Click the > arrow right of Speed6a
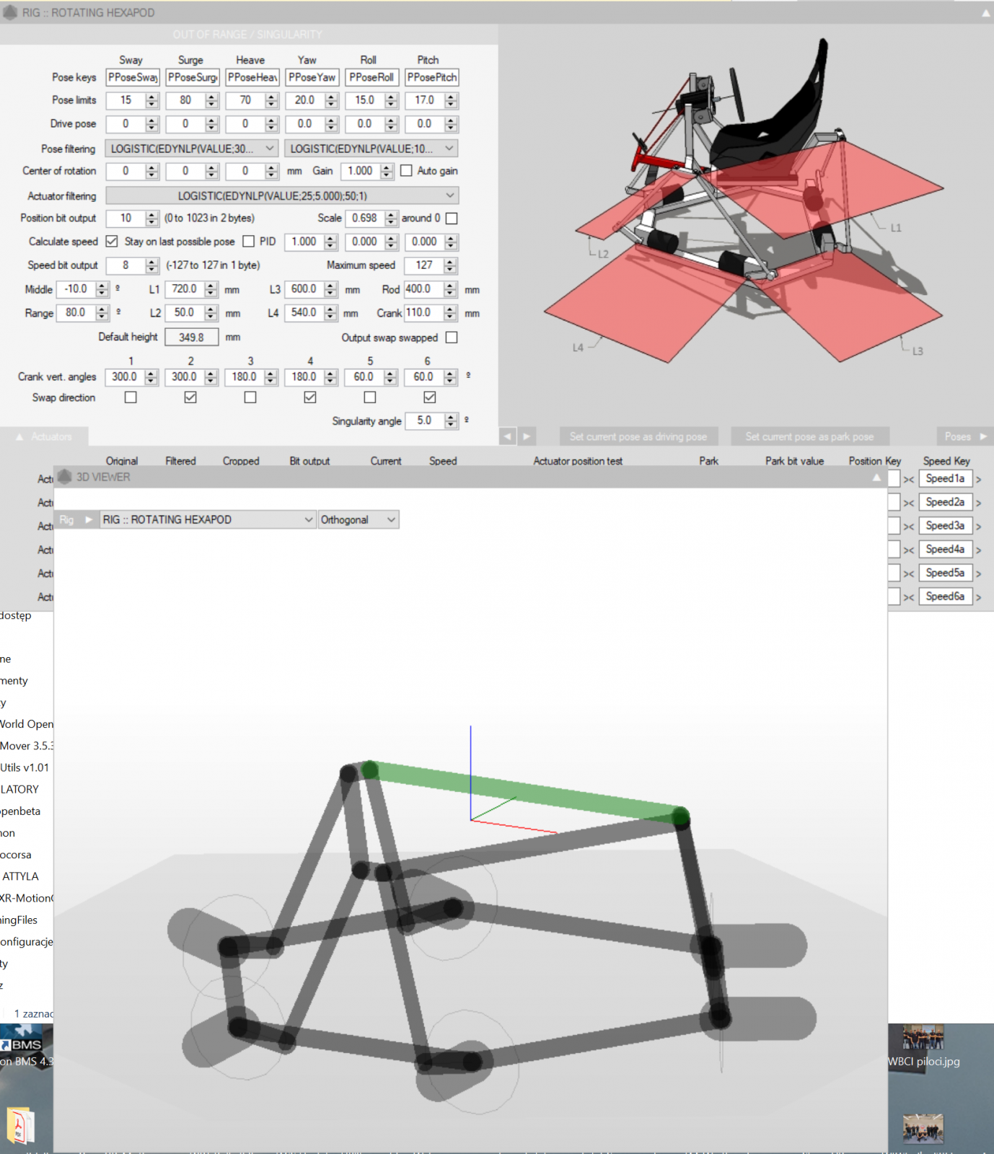The height and width of the screenshot is (1154, 994). [979, 597]
